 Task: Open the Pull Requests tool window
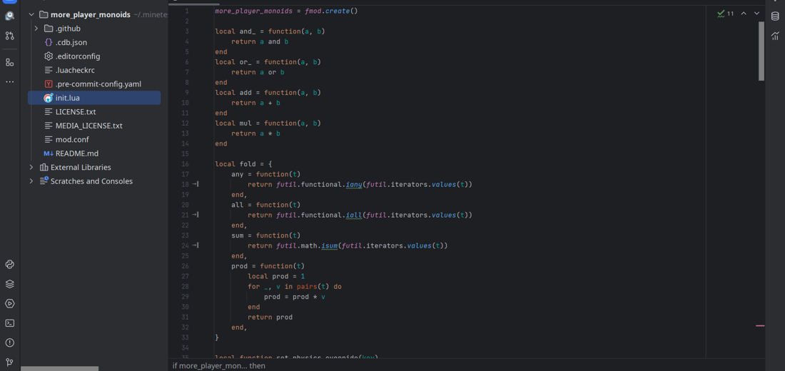coord(9,36)
